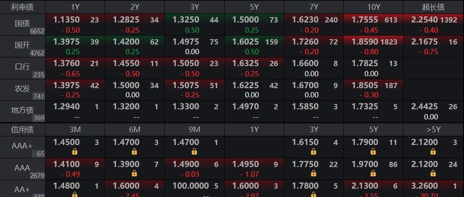Click 国债 超长债 yield 2.2540
The height and width of the screenshot is (197, 464).
[x=424, y=20]
